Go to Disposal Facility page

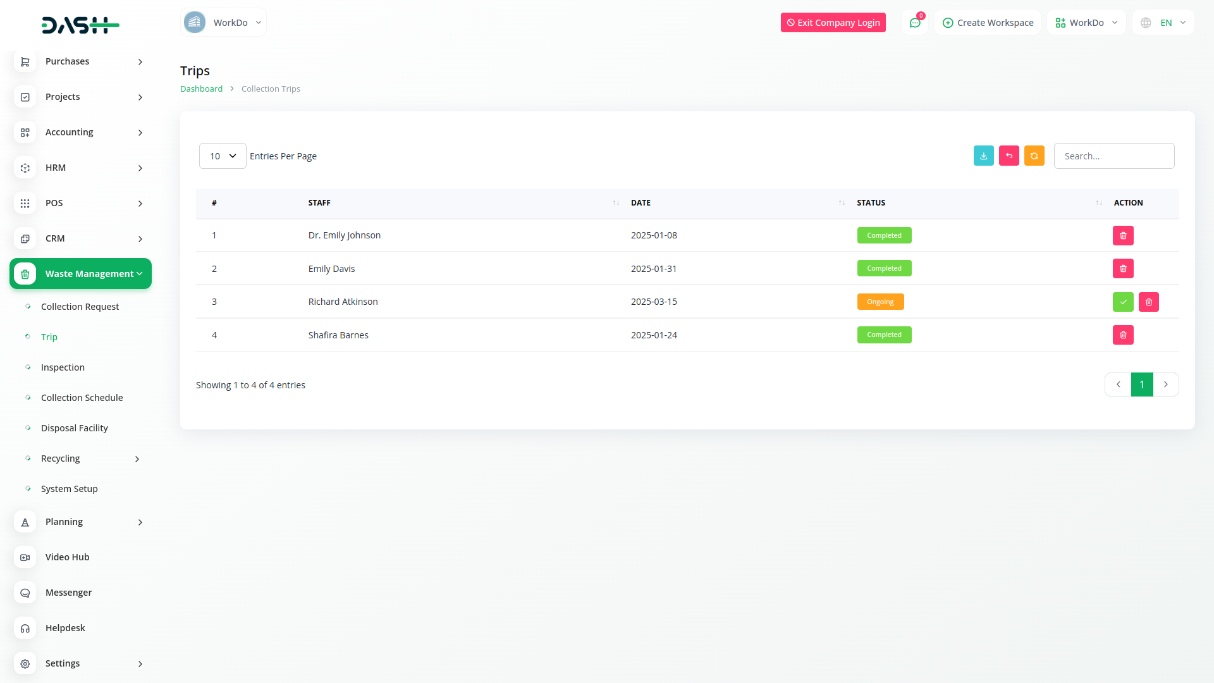click(75, 428)
